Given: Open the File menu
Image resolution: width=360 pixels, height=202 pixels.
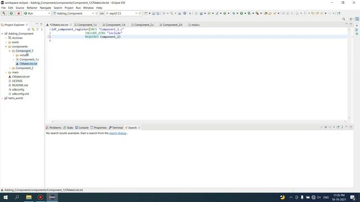Looking at the screenshot, I should [x=3, y=8].
